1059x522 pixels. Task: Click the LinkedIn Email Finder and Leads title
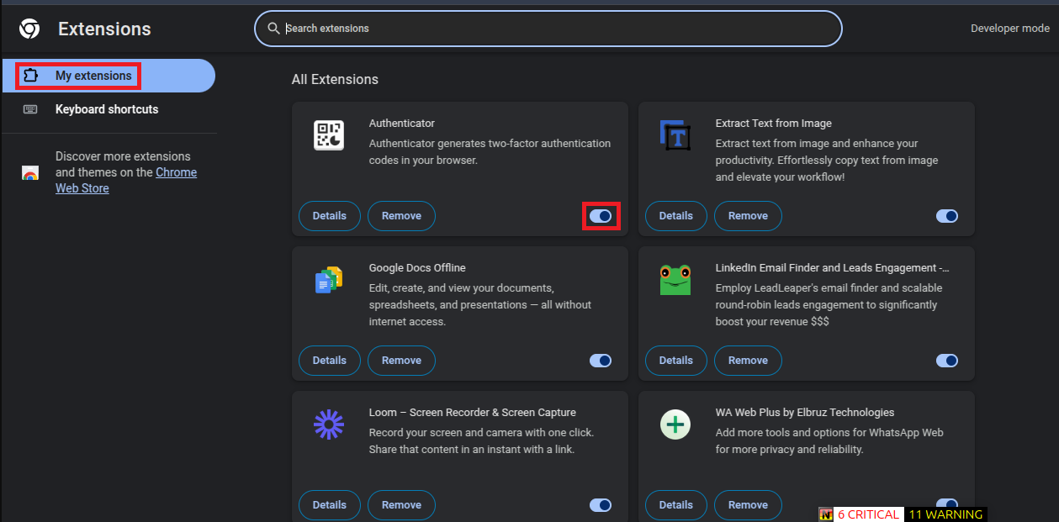pos(833,268)
